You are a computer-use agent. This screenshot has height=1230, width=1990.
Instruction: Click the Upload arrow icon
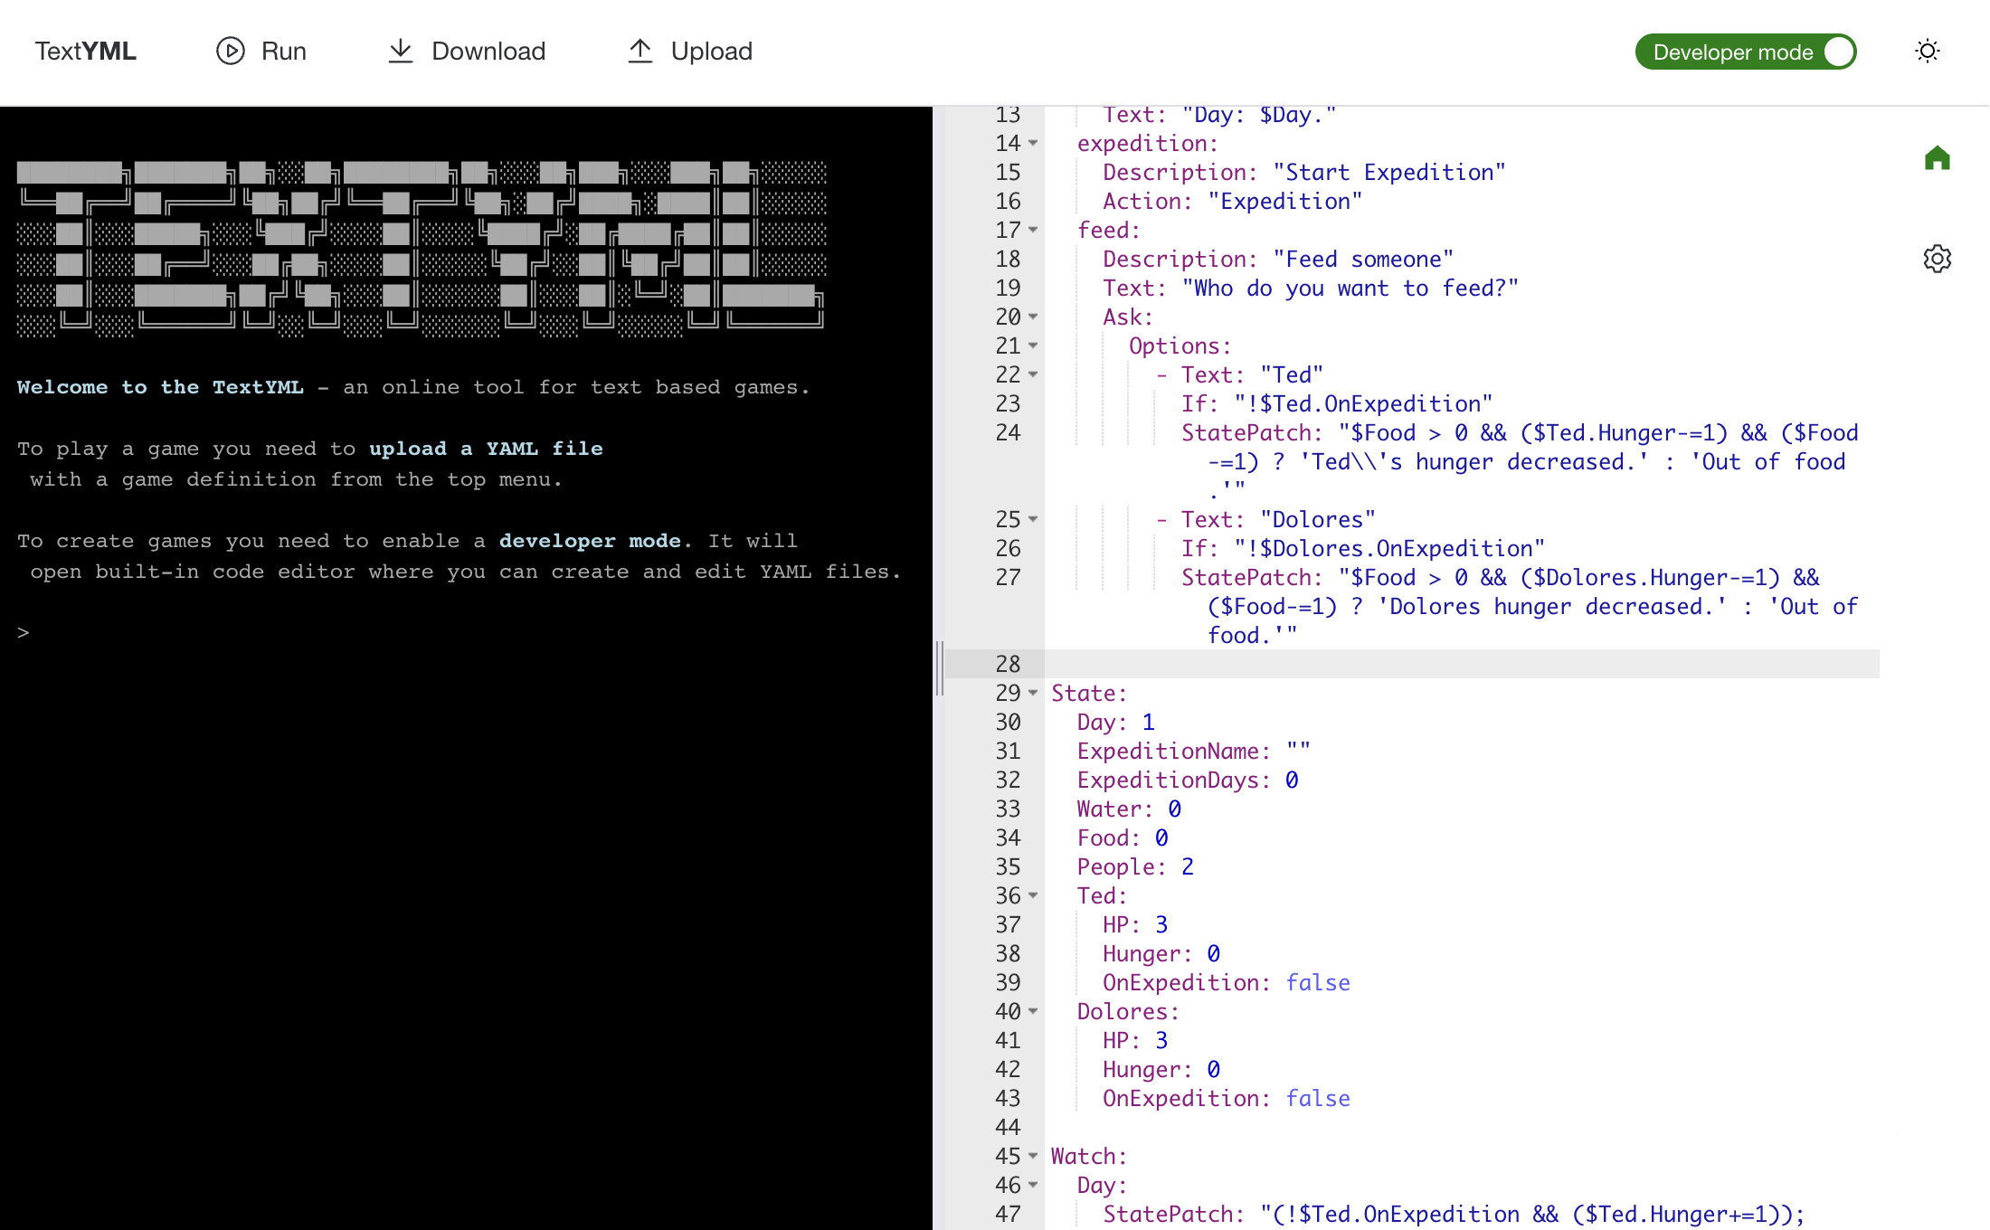pyautogui.click(x=640, y=52)
